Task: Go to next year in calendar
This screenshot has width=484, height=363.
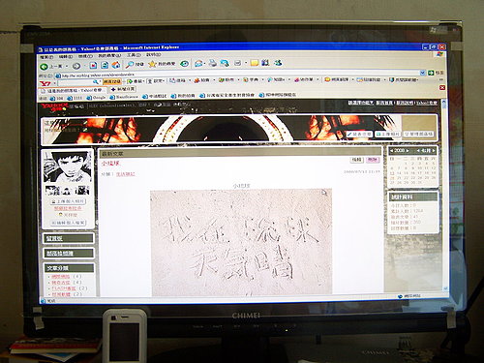Action: (408, 151)
